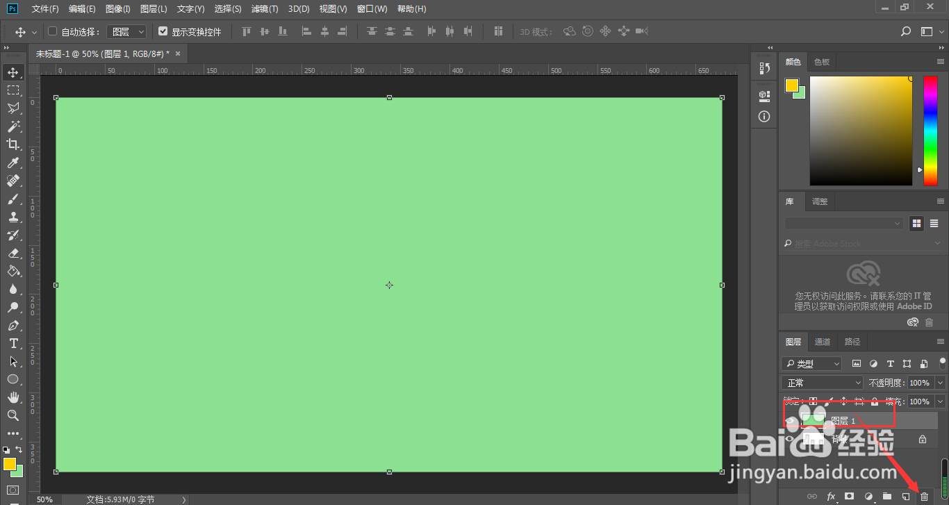
Task: Toggle the lock all padlock button
Action: click(875, 401)
